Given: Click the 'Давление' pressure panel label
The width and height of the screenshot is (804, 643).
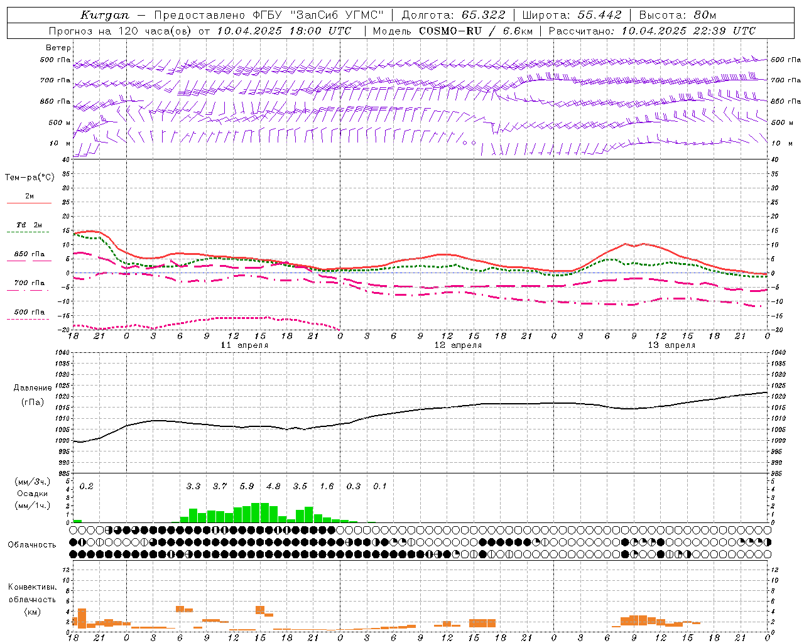Looking at the screenshot, I should pyautogui.click(x=33, y=388).
